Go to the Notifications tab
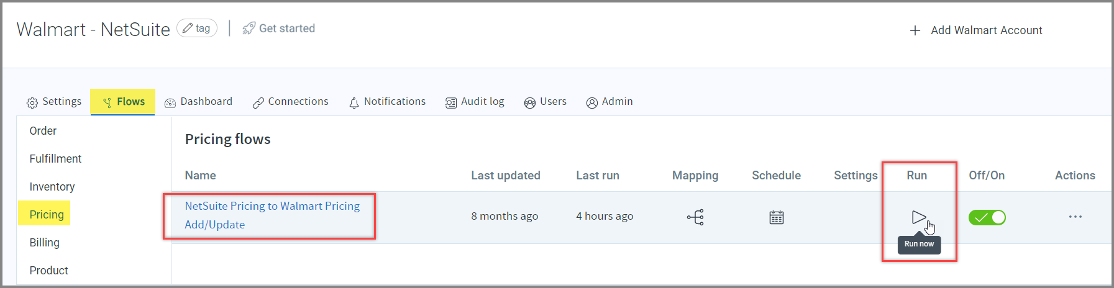This screenshot has width=1114, height=288. (x=387, y=102)
